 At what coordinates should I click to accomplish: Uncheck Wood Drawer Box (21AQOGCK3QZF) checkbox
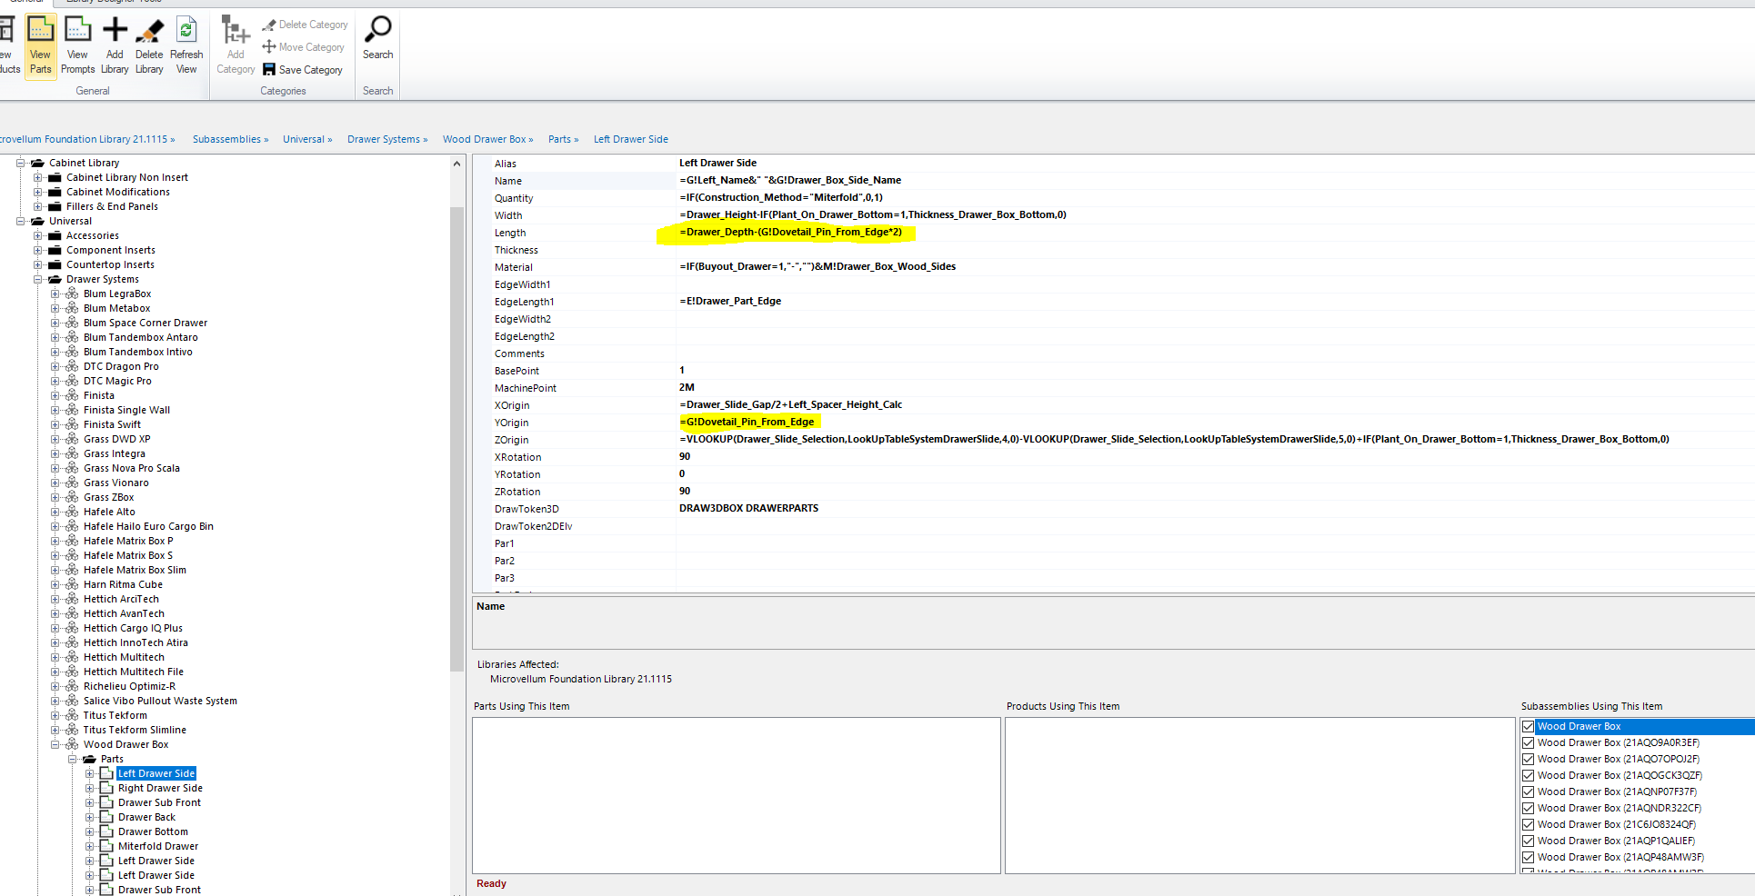tap(1529, 776)
